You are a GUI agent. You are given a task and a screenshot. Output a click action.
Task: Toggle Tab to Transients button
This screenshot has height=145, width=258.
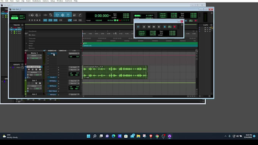[x=45, y=20]
